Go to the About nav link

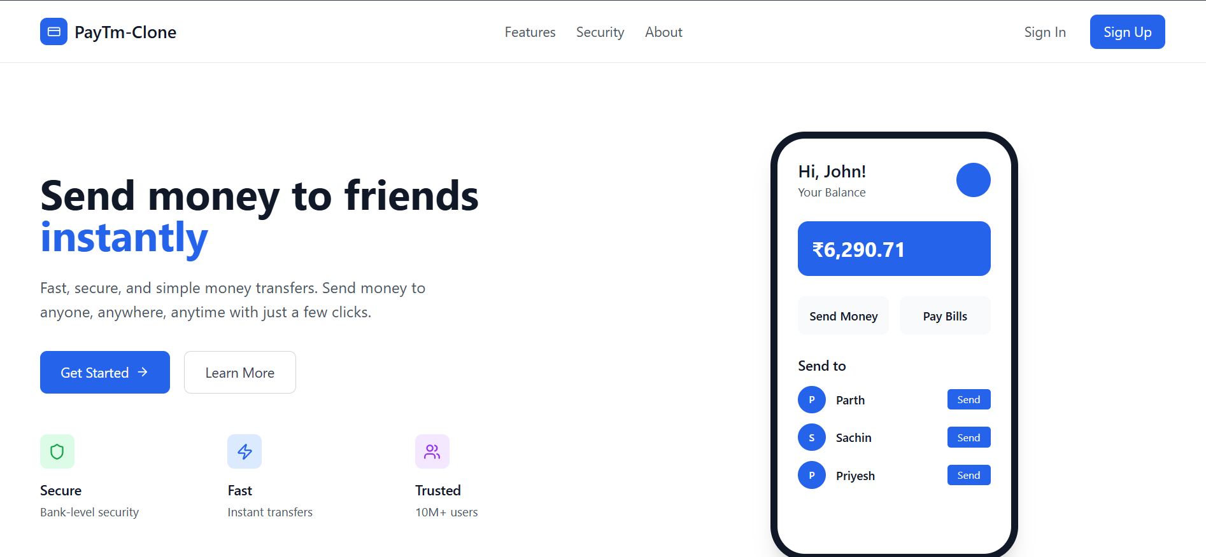click(663, 32)
